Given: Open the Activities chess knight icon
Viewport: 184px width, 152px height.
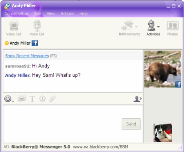Looking at the screenshot, I should pos(151,25).
